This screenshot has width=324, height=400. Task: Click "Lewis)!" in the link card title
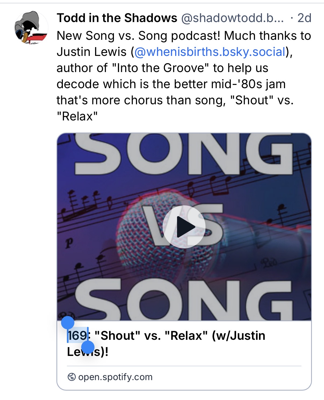tap(88, 352)
